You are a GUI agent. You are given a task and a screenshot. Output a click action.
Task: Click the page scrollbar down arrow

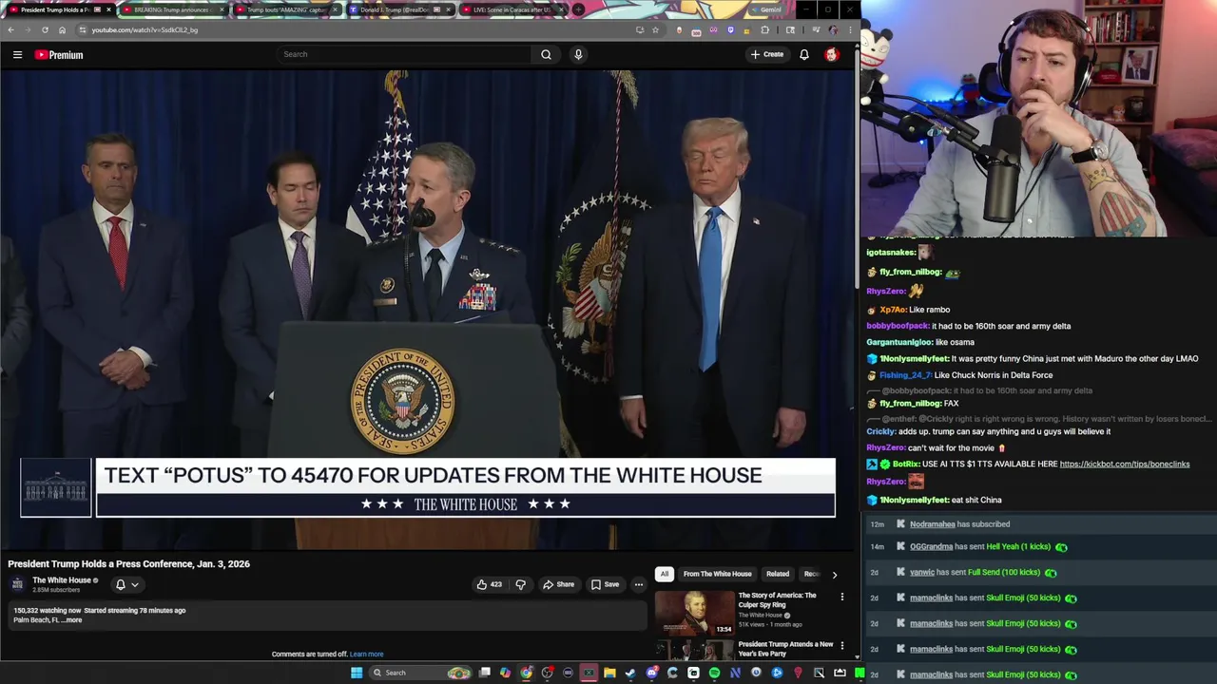pyautogui.click(x=857, y=656)
